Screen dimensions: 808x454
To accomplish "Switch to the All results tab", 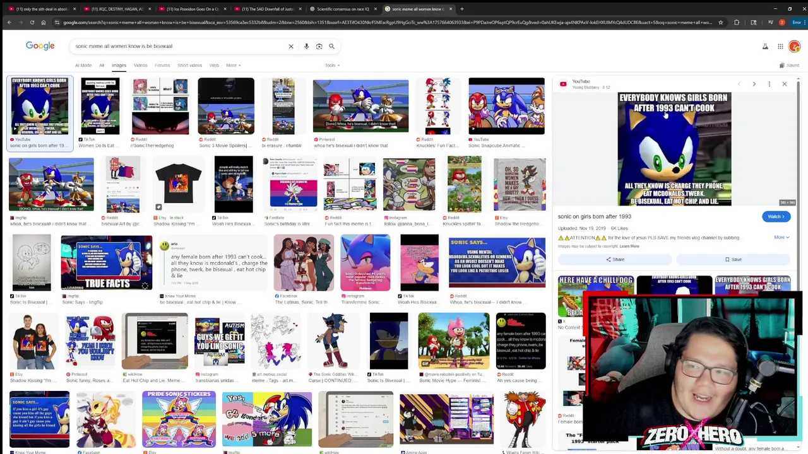I will pyautogui.click(x=102, y=65).
